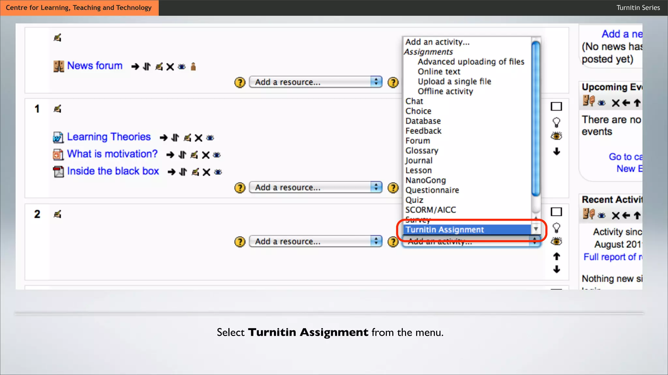Click the group mode person icon next to News forum
The width and height of the screenshot is (668, 375).
[193, 67]
